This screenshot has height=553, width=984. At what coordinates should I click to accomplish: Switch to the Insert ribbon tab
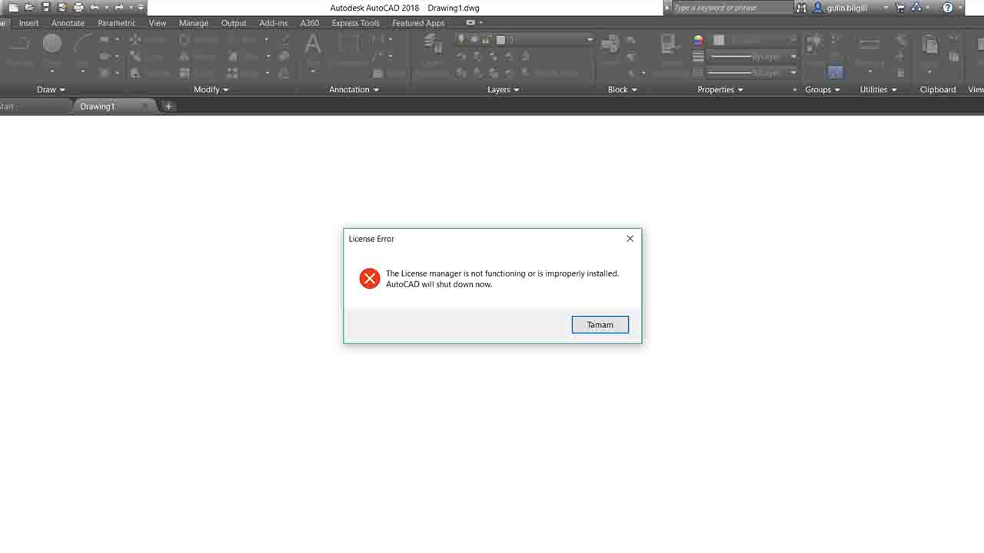tap(28, 23)
